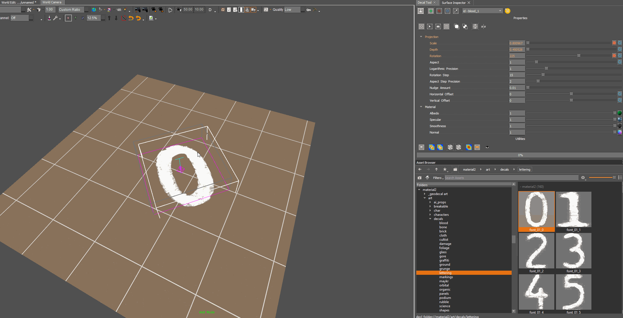Viewport: 623px width, 318px height.
Task: Click the V layered utility icon
Action: coord(432,147)
